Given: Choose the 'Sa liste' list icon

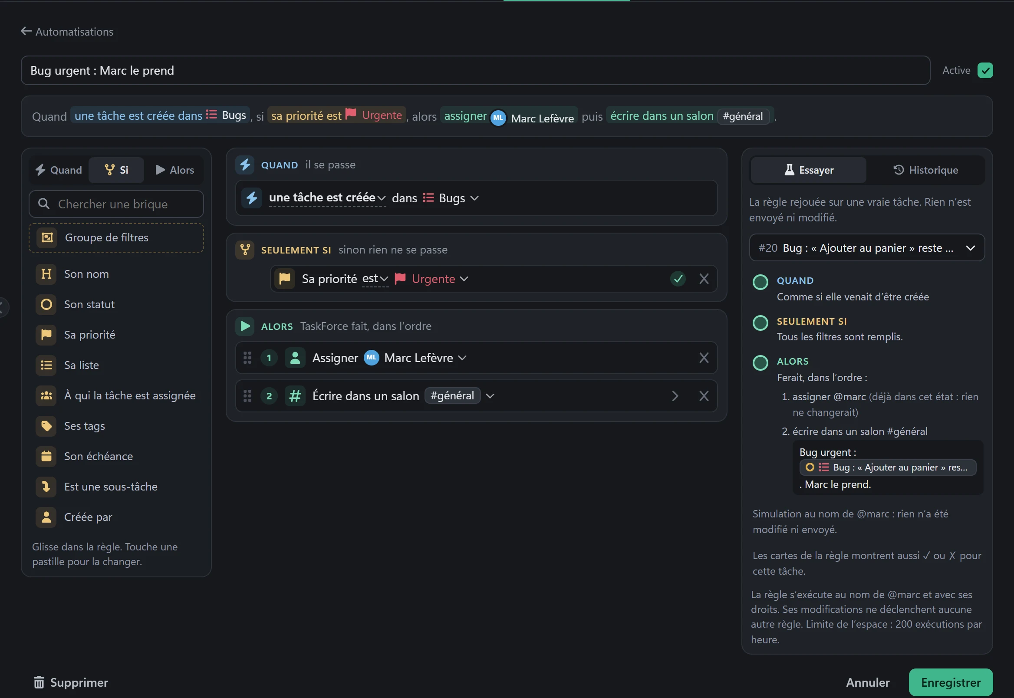Looking at the screenshot, I should coord(46,365).
